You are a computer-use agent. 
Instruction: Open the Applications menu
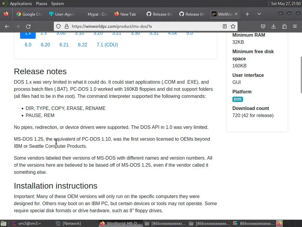pos(21,4)
